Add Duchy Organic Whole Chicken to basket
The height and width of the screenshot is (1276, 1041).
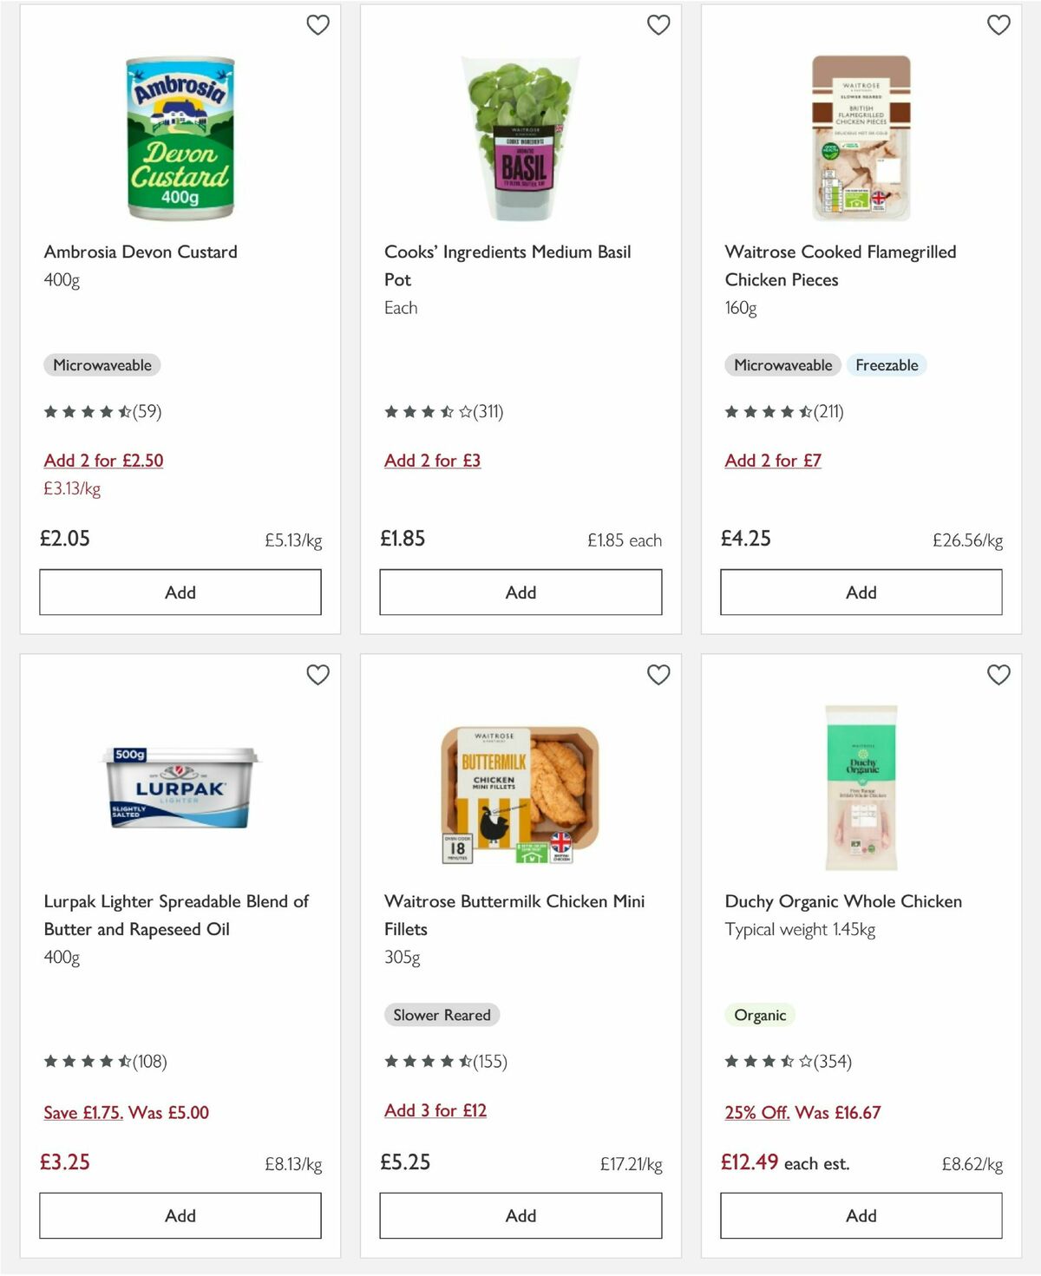[860, 1215]
